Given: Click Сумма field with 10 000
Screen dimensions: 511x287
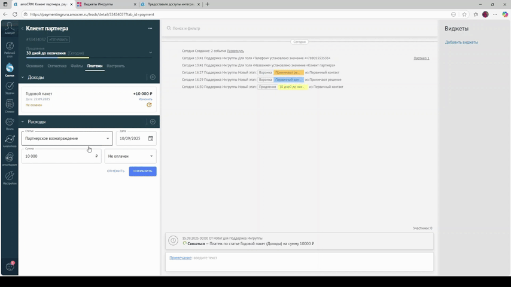Looking at the screenshot, I should 61,157.
